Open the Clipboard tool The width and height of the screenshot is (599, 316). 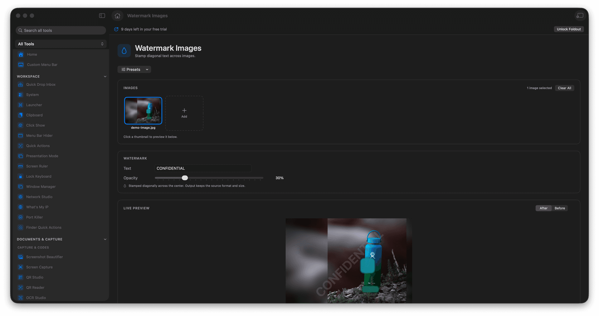click(x=61, y=115)
